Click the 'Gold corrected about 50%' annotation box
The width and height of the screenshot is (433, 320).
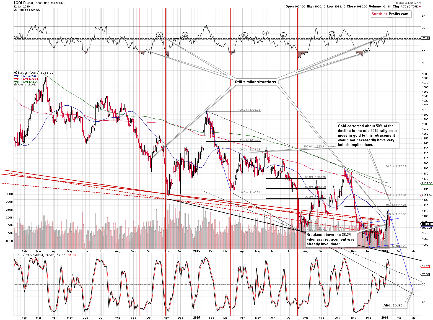pyautogui.click(x=368, y=135)
